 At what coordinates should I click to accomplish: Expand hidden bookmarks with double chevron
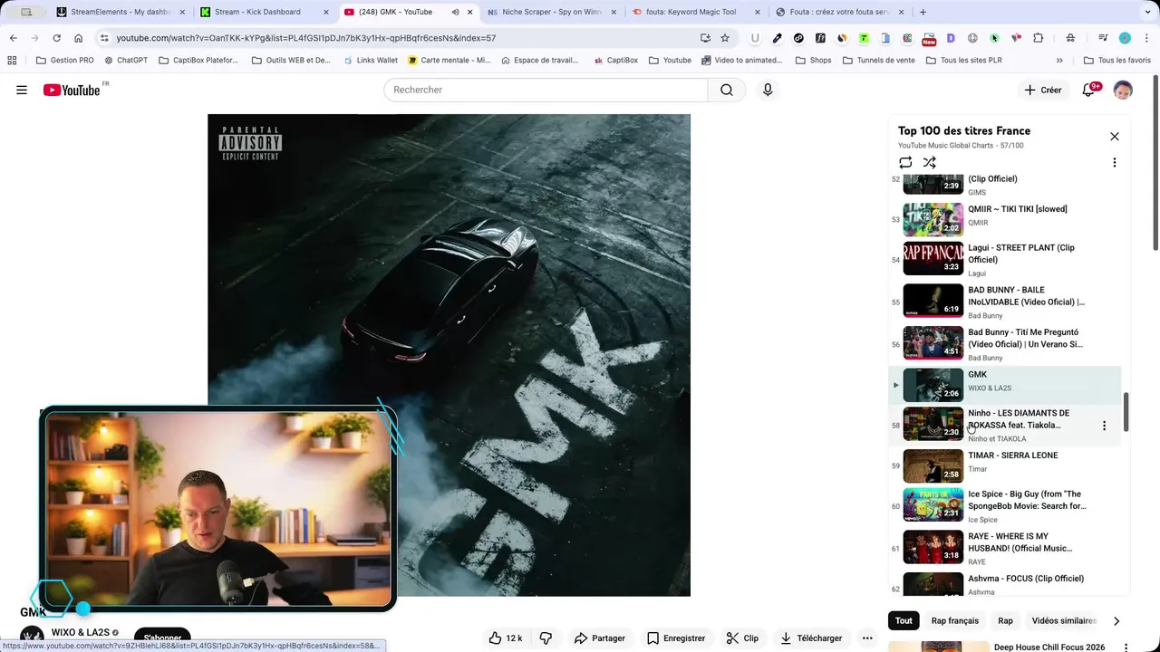coord(1059,61)
